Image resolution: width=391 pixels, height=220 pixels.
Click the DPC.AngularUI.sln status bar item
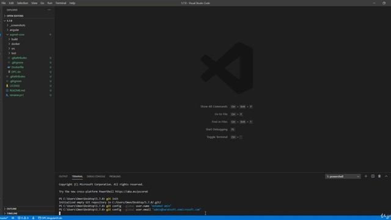50,218
